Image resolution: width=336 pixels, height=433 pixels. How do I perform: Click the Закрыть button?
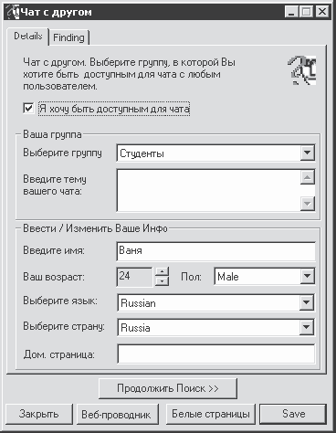(x=39, y=414)
